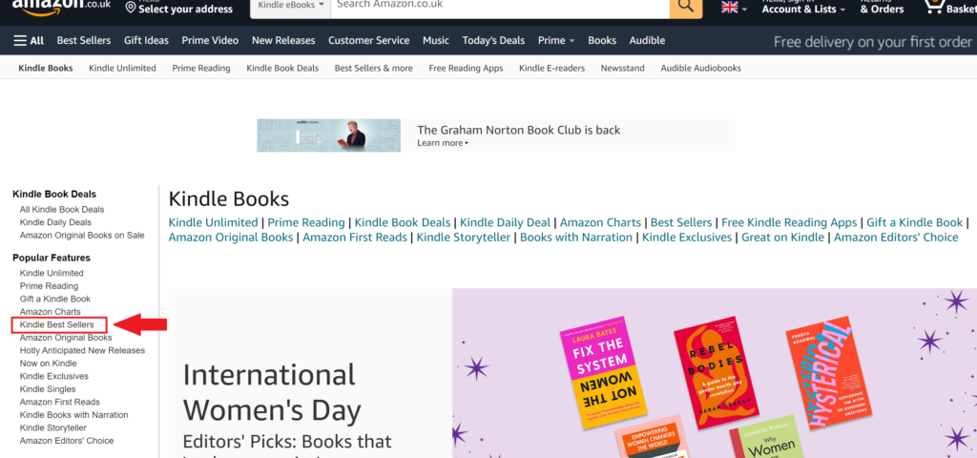The height and width of the screenshot is (458, 977).
Task: Click Learn more under Graham Norton banner
Action: pos(443,143)
